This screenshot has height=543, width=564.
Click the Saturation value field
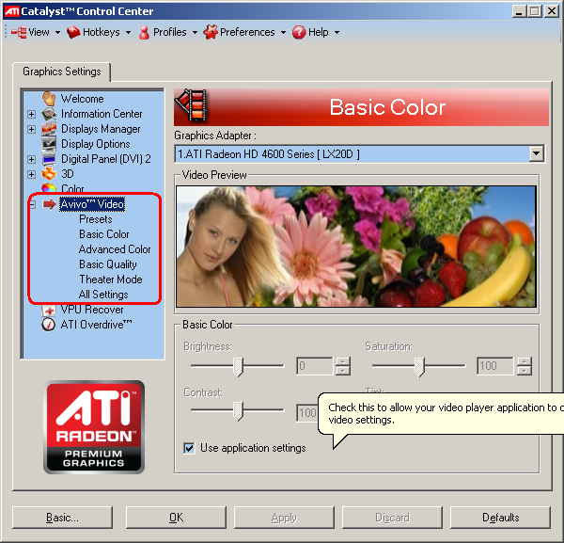(495, 366)
